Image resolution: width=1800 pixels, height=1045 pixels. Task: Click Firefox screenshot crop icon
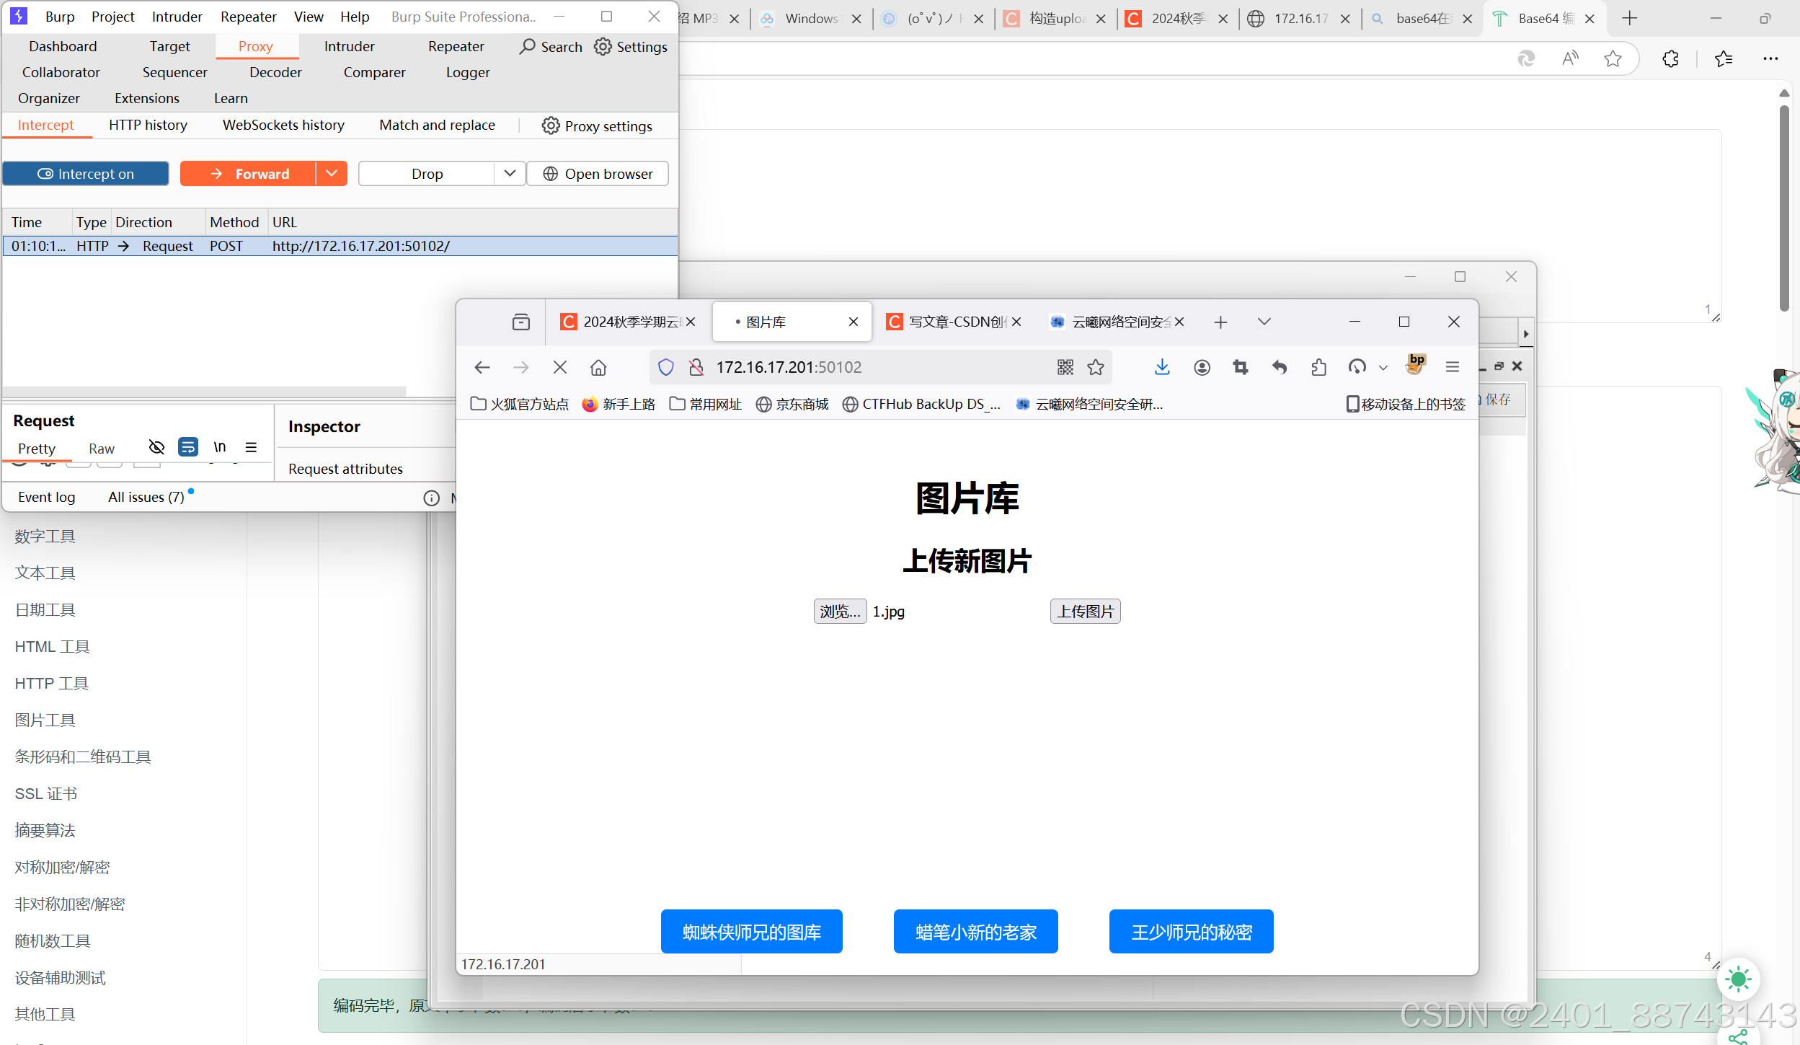point(1240,367)
